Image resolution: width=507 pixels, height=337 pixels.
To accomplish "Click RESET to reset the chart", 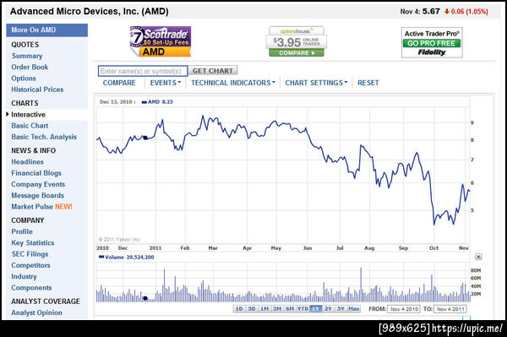I will pos(368,83).
